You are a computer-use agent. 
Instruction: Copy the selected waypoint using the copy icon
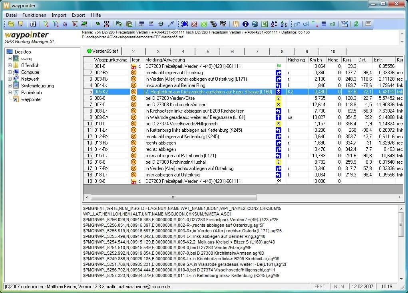point(118,24)
